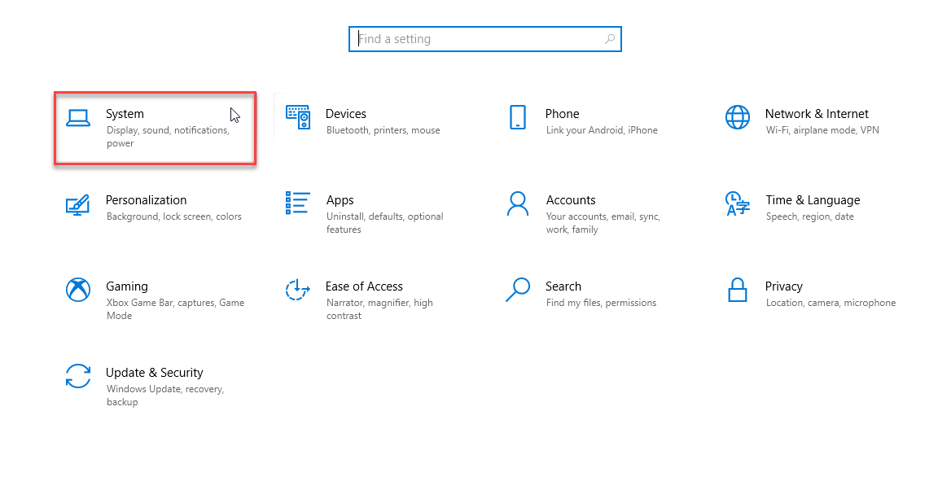951x494 pixels.
Task: Click 'Xbox Game Bar, captures, Game Mode' text
Action: pos(175,309)
